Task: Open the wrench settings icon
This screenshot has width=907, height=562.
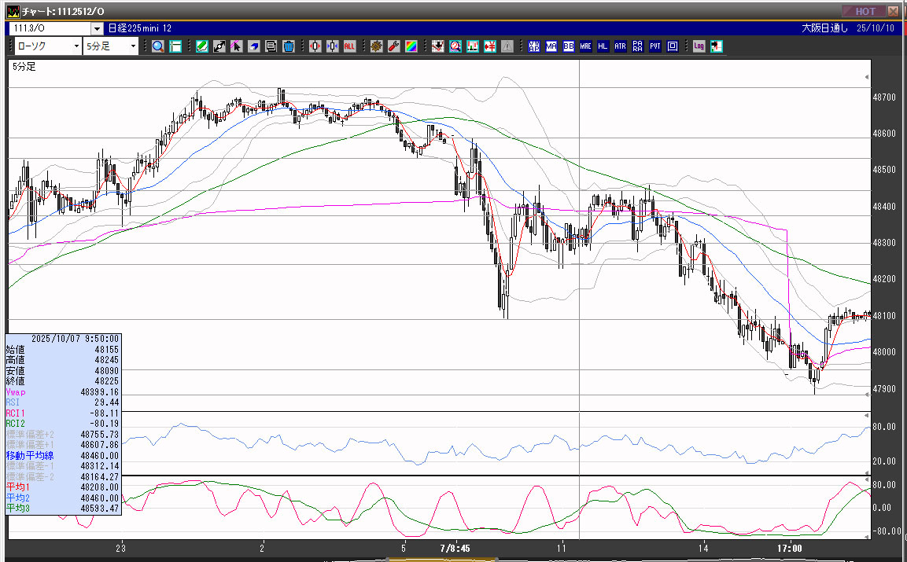Action: point(393,46)
